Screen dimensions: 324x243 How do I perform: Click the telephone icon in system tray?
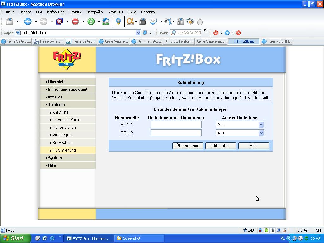(301, 238)
